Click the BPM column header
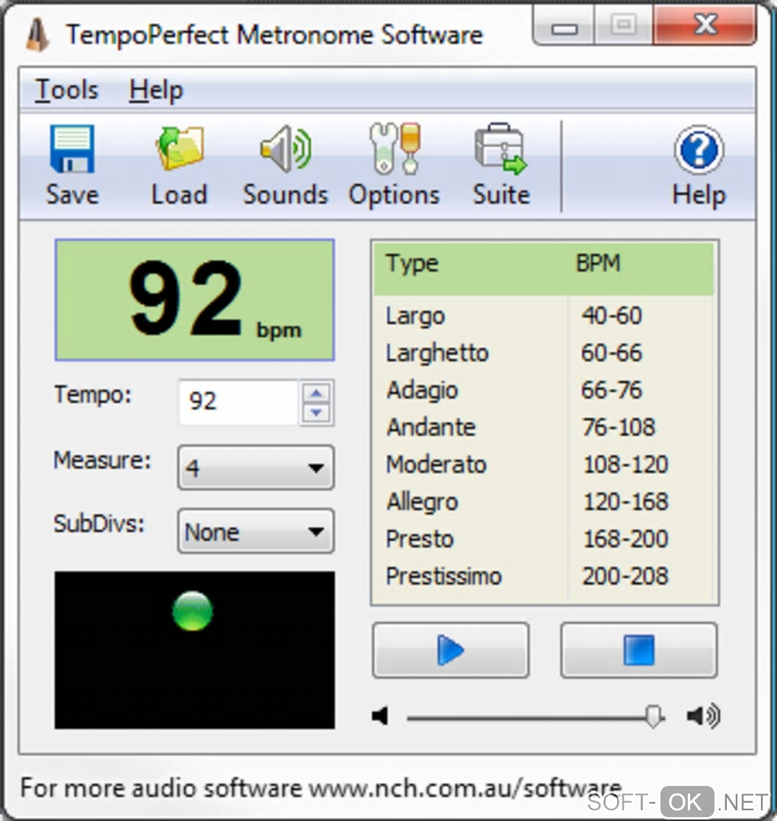This screenshot has width=777, height=821. coord(598,263)
